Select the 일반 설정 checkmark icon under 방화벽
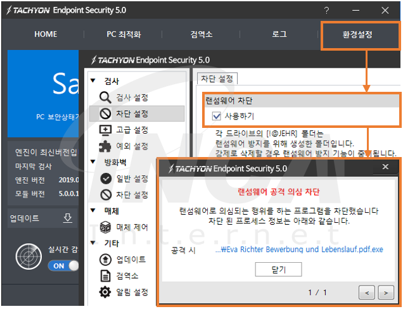The image size is (403, 309). (106, 179)
